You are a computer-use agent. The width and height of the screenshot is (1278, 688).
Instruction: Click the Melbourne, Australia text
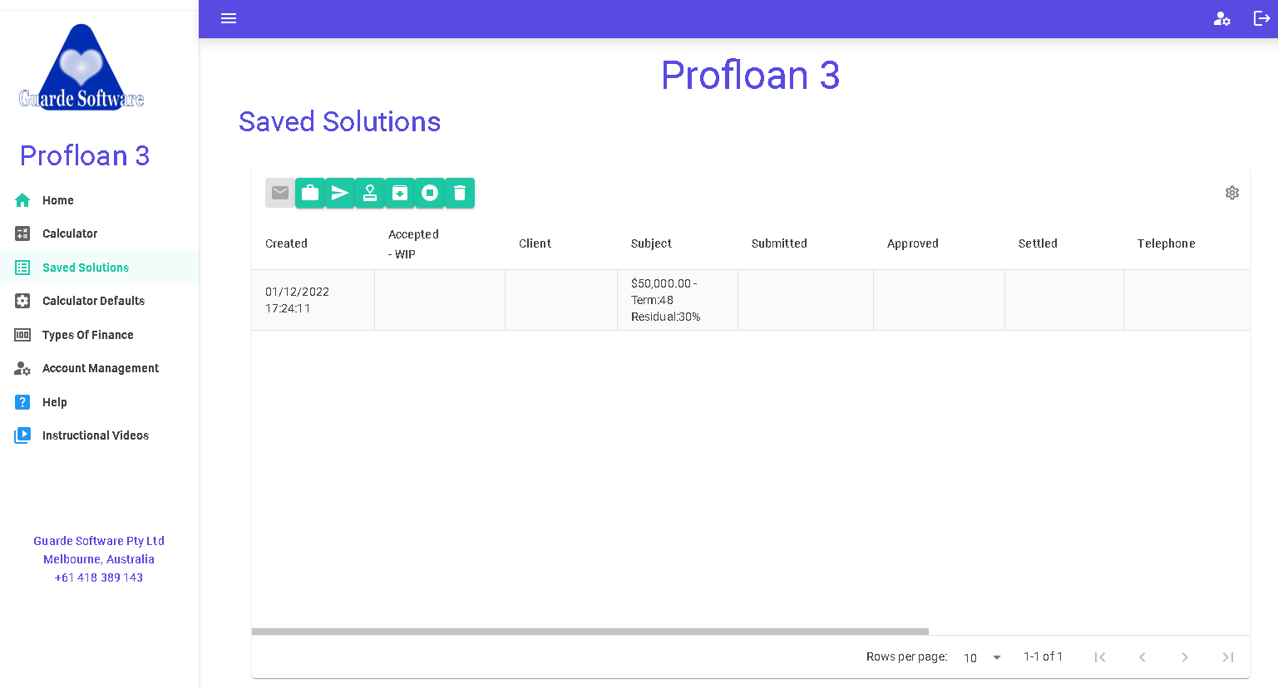pos(99,559)
